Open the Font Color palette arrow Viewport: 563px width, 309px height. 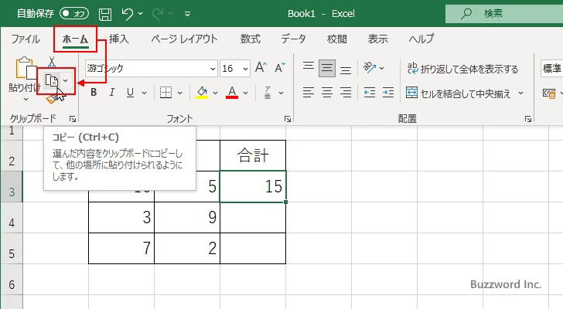[245, 93]
